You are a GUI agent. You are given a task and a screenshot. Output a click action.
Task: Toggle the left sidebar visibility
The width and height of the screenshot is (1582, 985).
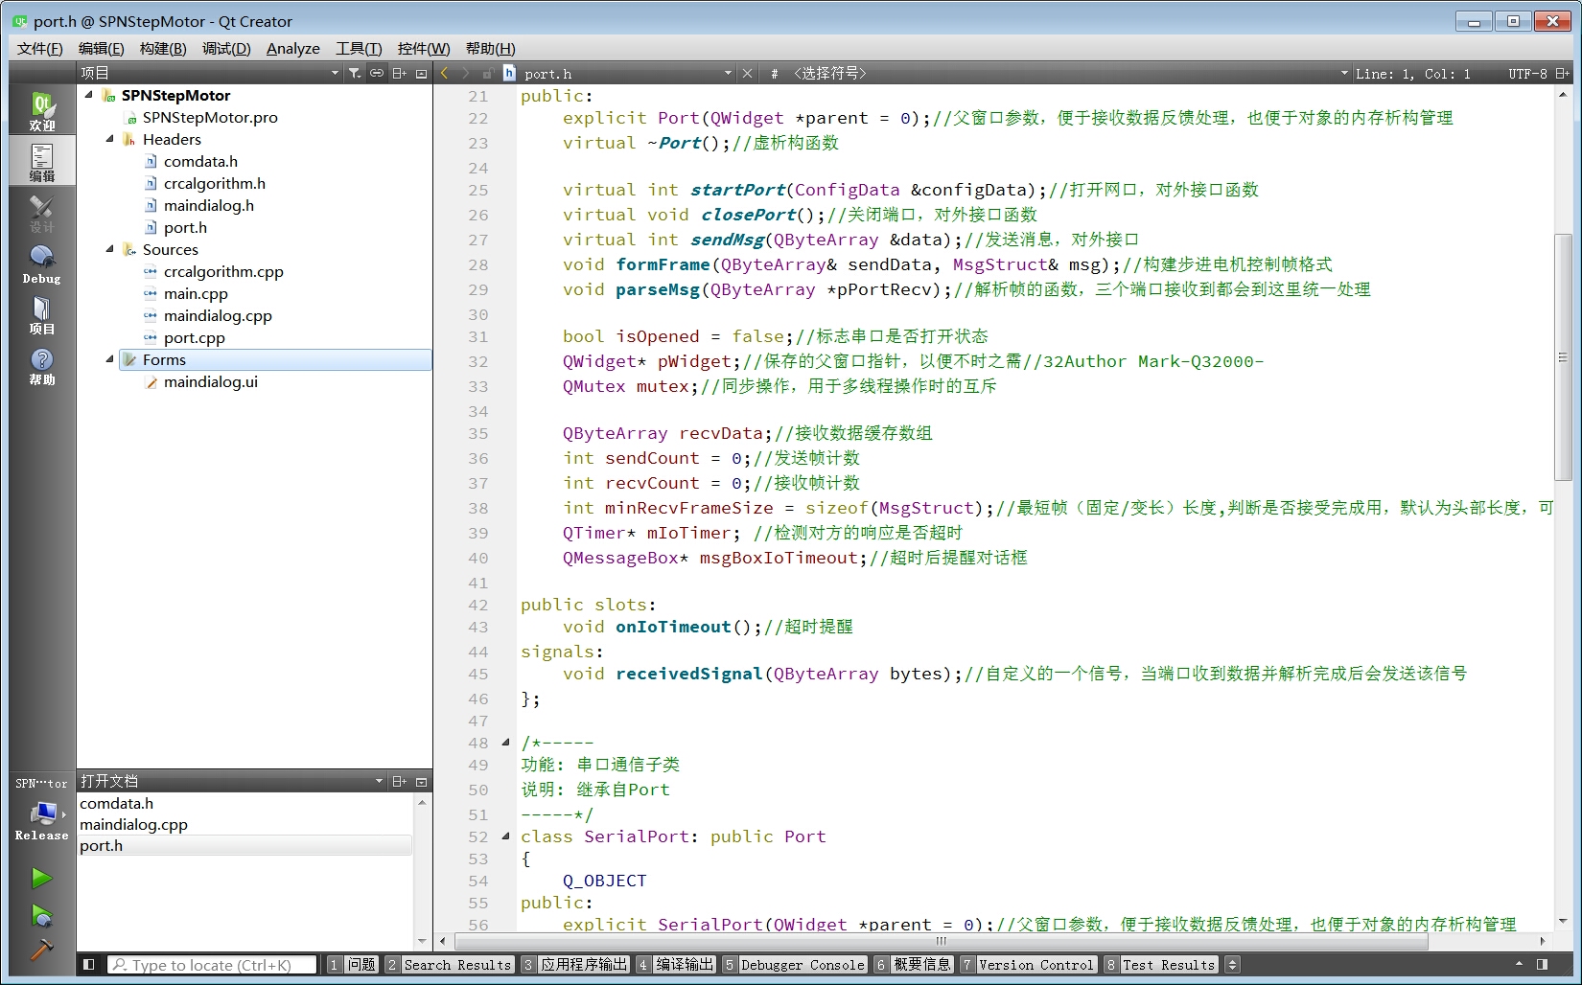[88, 965]
